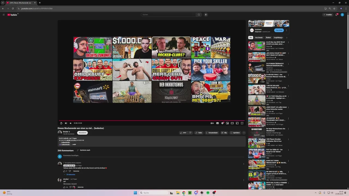Open the 'Erstellen' create menu
The width and height of the screenshot is (349, 196).
pyautogui.click(x=327, y=15)
